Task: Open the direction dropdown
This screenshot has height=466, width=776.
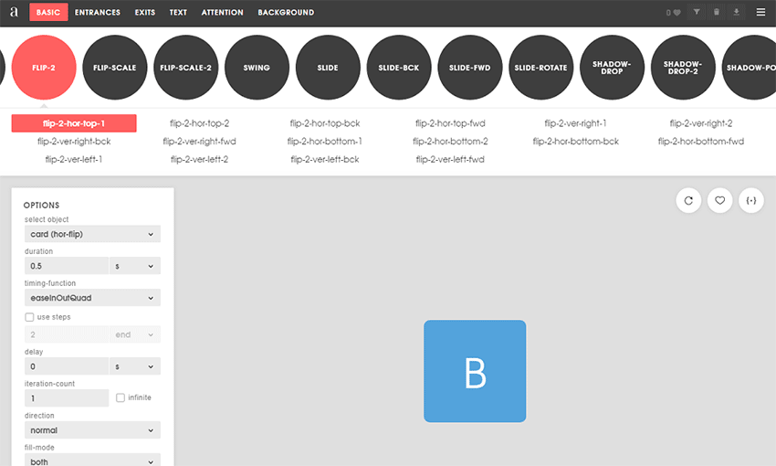Action: (x=92, y=429)
